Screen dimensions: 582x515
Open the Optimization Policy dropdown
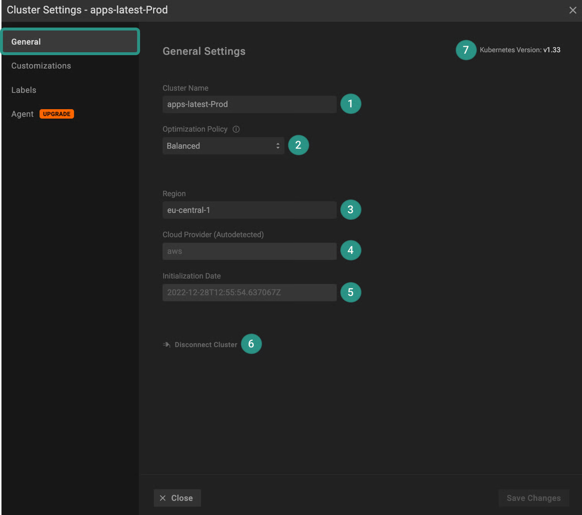coord(223,146)
